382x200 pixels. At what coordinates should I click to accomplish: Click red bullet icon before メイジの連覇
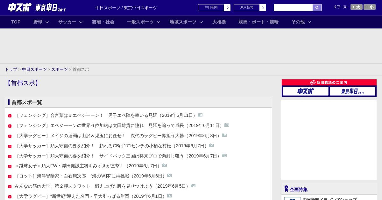10,136
